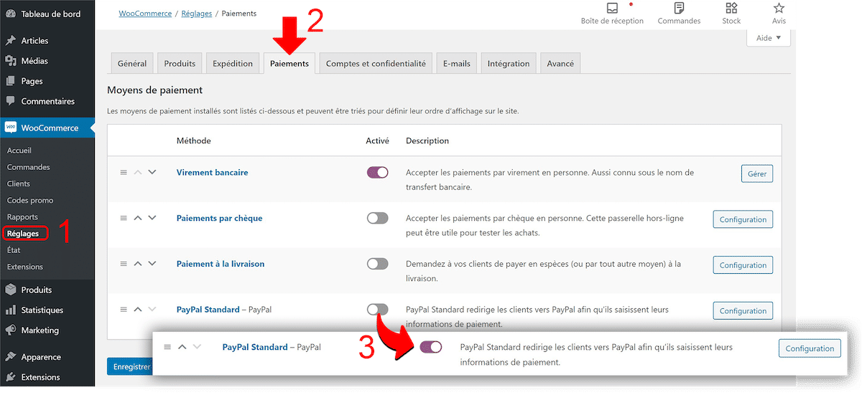Move Paiement à la livraison up with chevron
The height and width of the screenshot is (400, 862).
(138, 264)
